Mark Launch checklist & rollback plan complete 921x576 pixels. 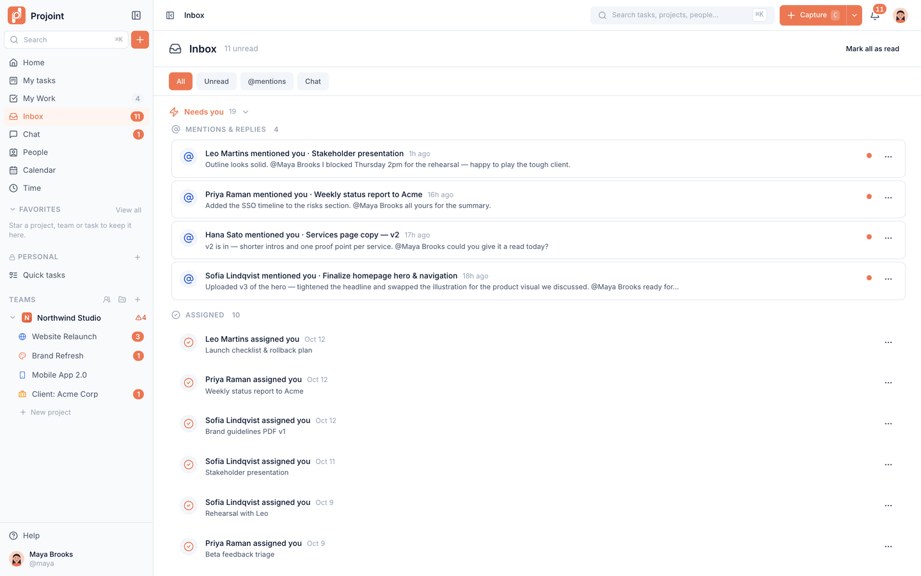click(189, 342)
